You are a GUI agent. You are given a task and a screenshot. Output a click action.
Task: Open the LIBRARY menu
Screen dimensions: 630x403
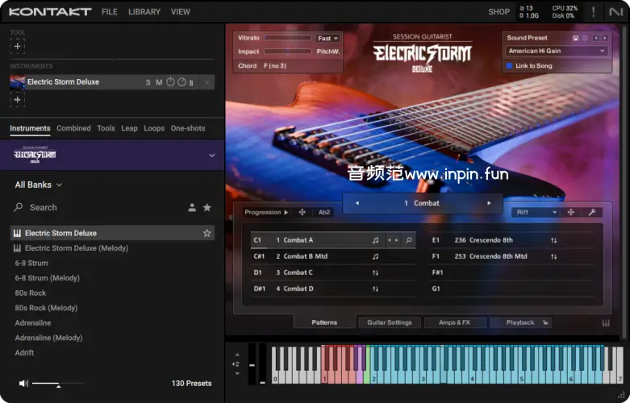click(144, 12)
